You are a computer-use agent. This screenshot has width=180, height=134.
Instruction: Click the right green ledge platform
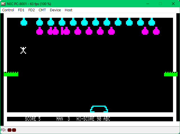(x=171, y=74)
